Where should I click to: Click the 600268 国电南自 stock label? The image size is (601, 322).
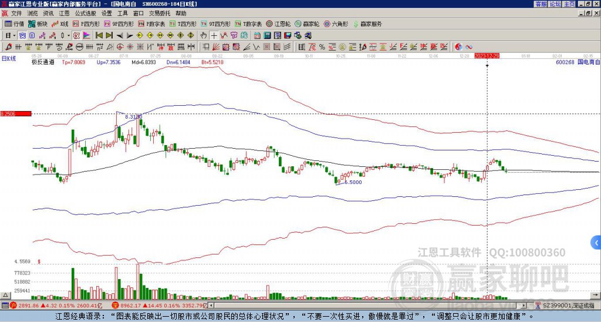click(x=578, y=62)
